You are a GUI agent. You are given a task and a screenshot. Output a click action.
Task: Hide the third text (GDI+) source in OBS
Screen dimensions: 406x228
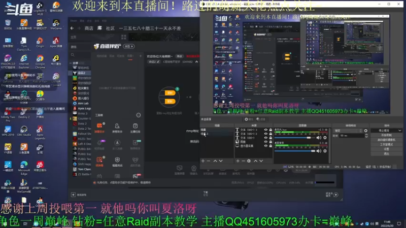265,138
